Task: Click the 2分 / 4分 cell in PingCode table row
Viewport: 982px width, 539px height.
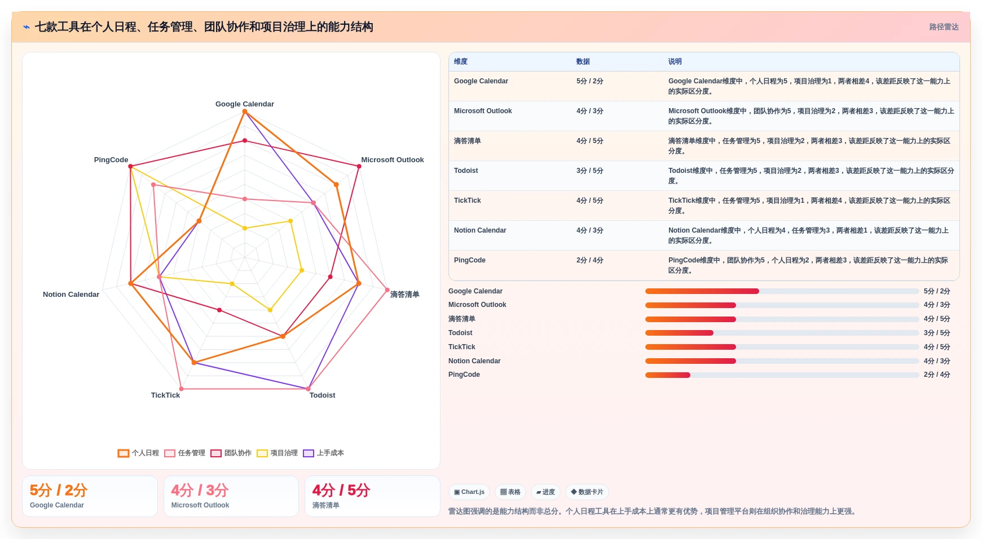Action: [590, 260]
